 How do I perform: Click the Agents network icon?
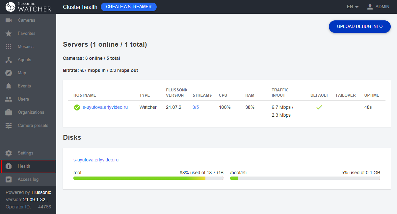(x=9, y=60)
